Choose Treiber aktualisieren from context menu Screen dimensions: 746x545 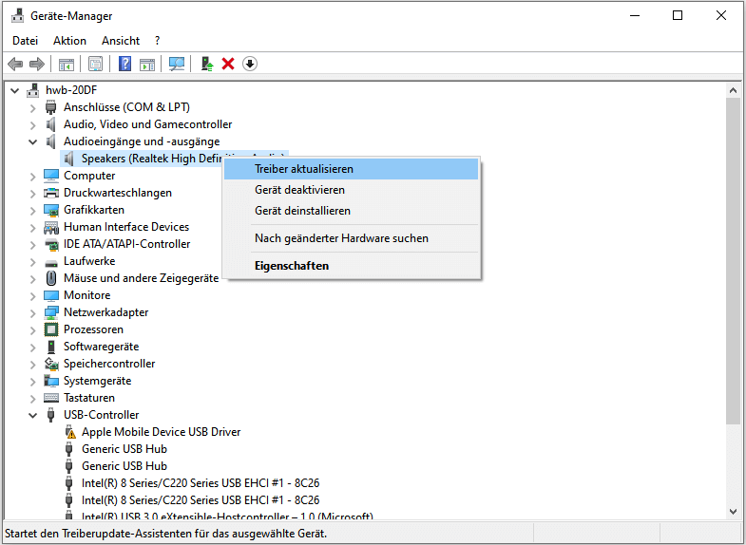[304, 169]
